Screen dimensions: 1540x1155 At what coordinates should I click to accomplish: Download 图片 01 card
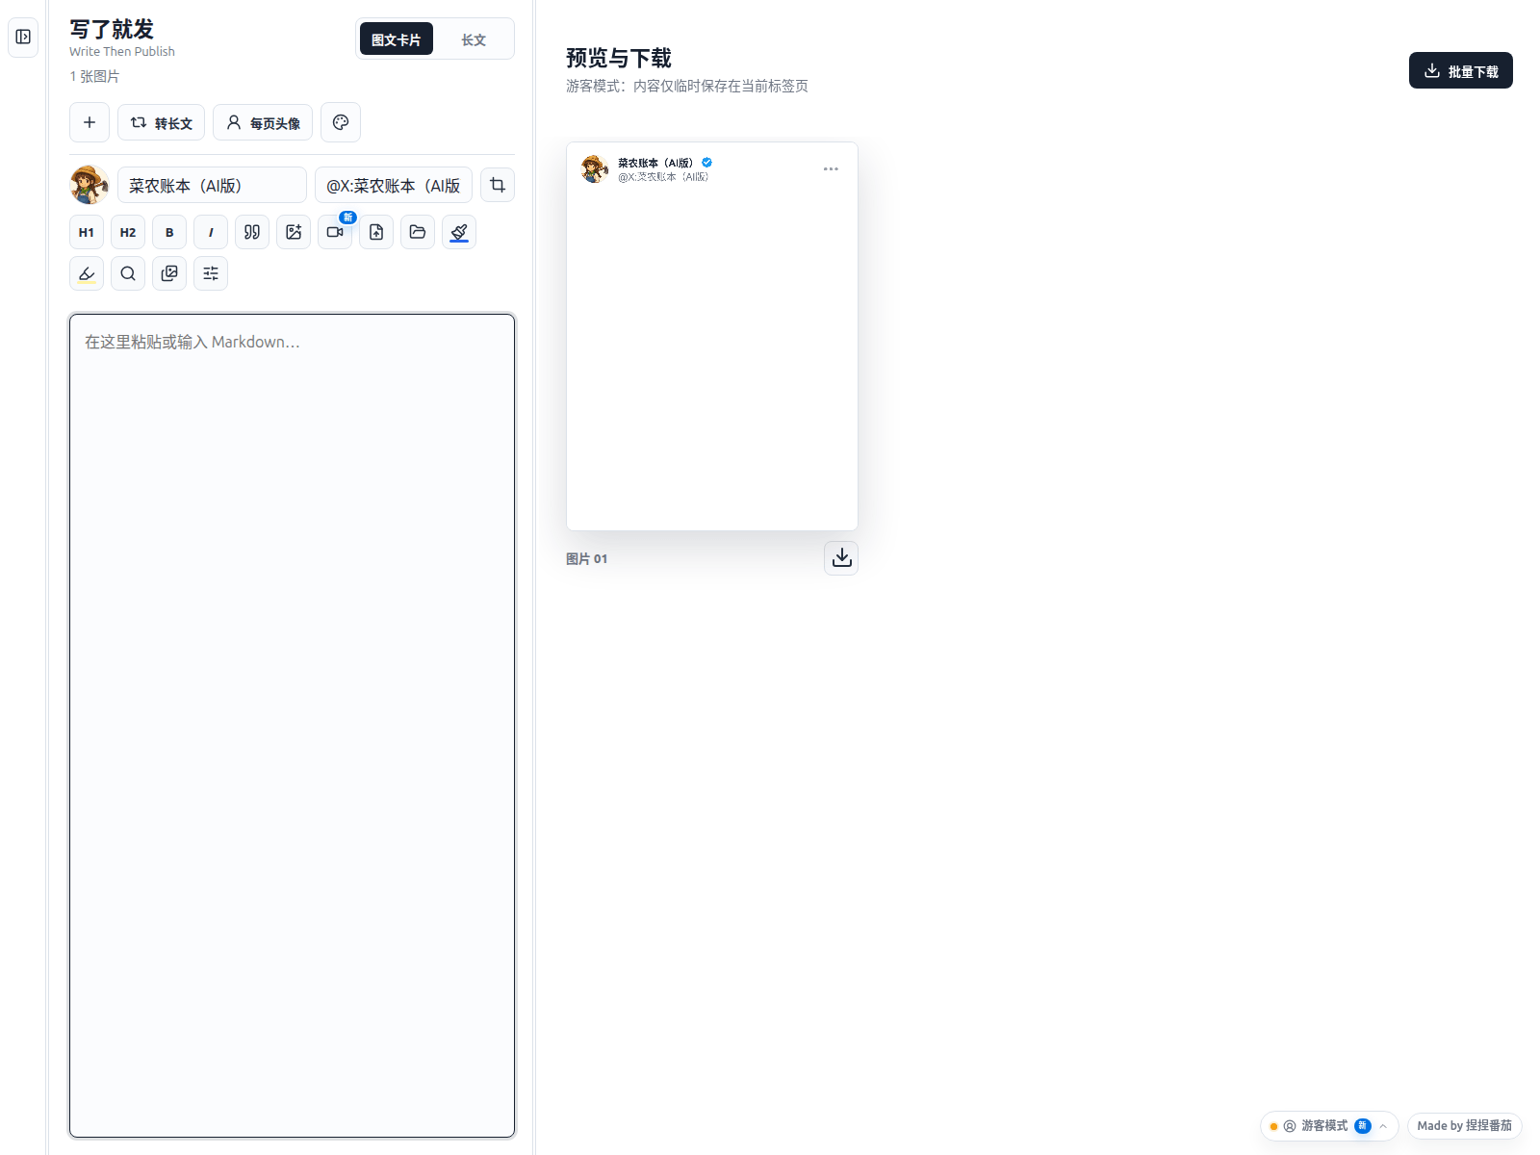[841, 558]
